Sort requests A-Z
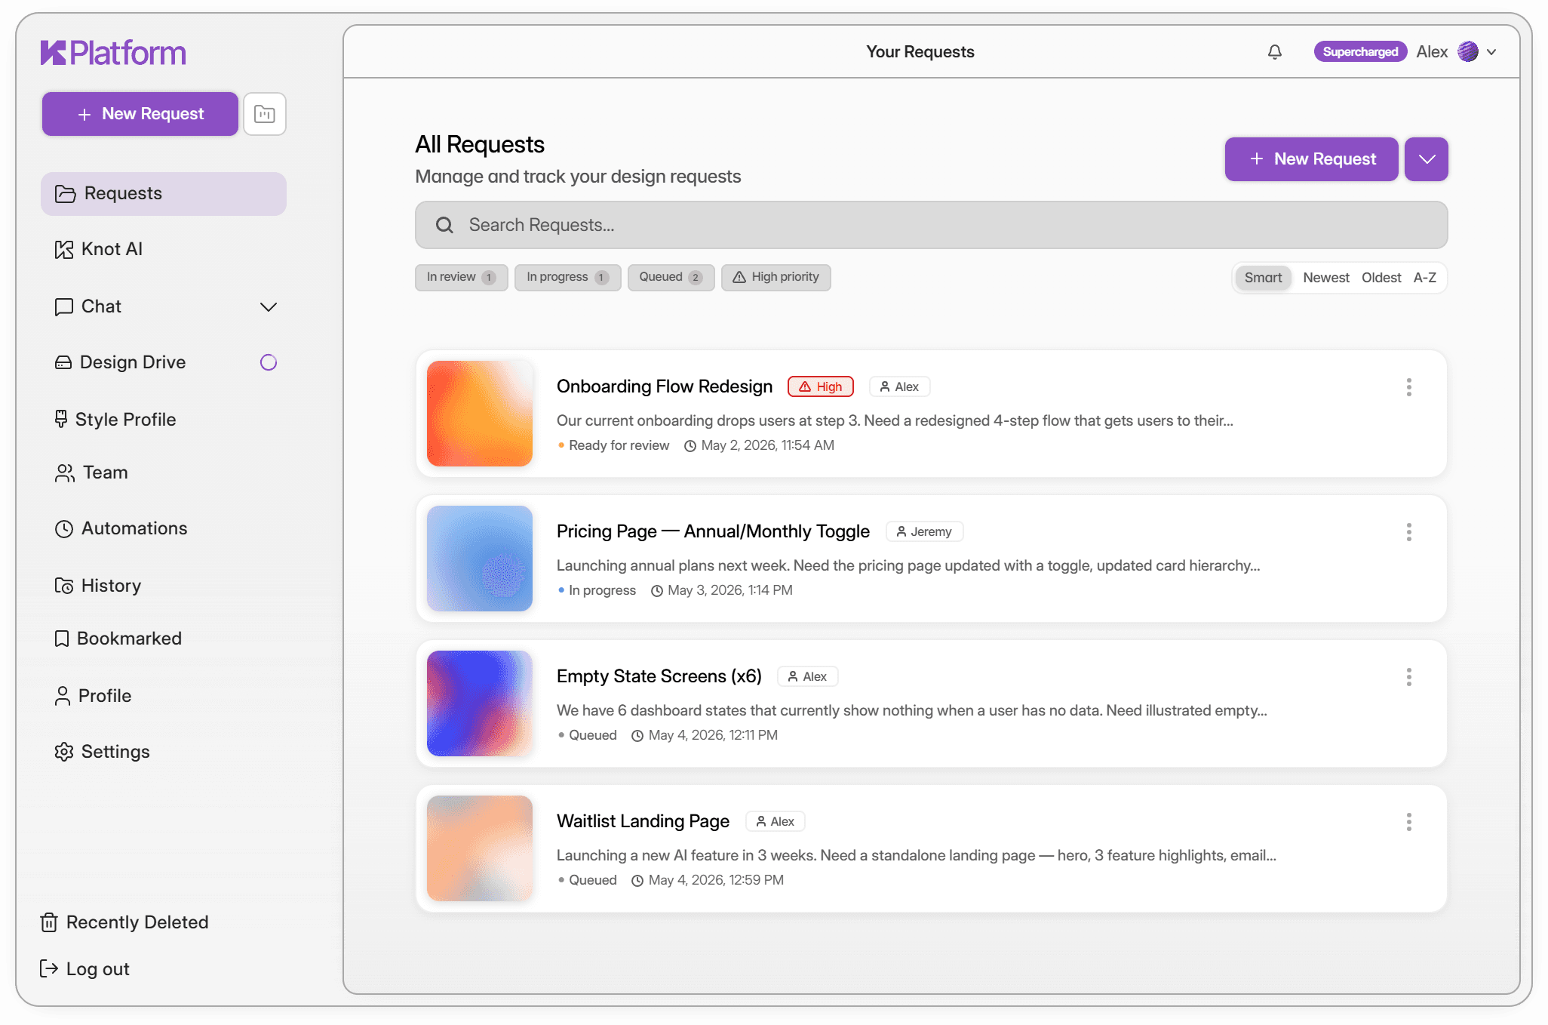 pyautogui.click(x=1424, y=278)
